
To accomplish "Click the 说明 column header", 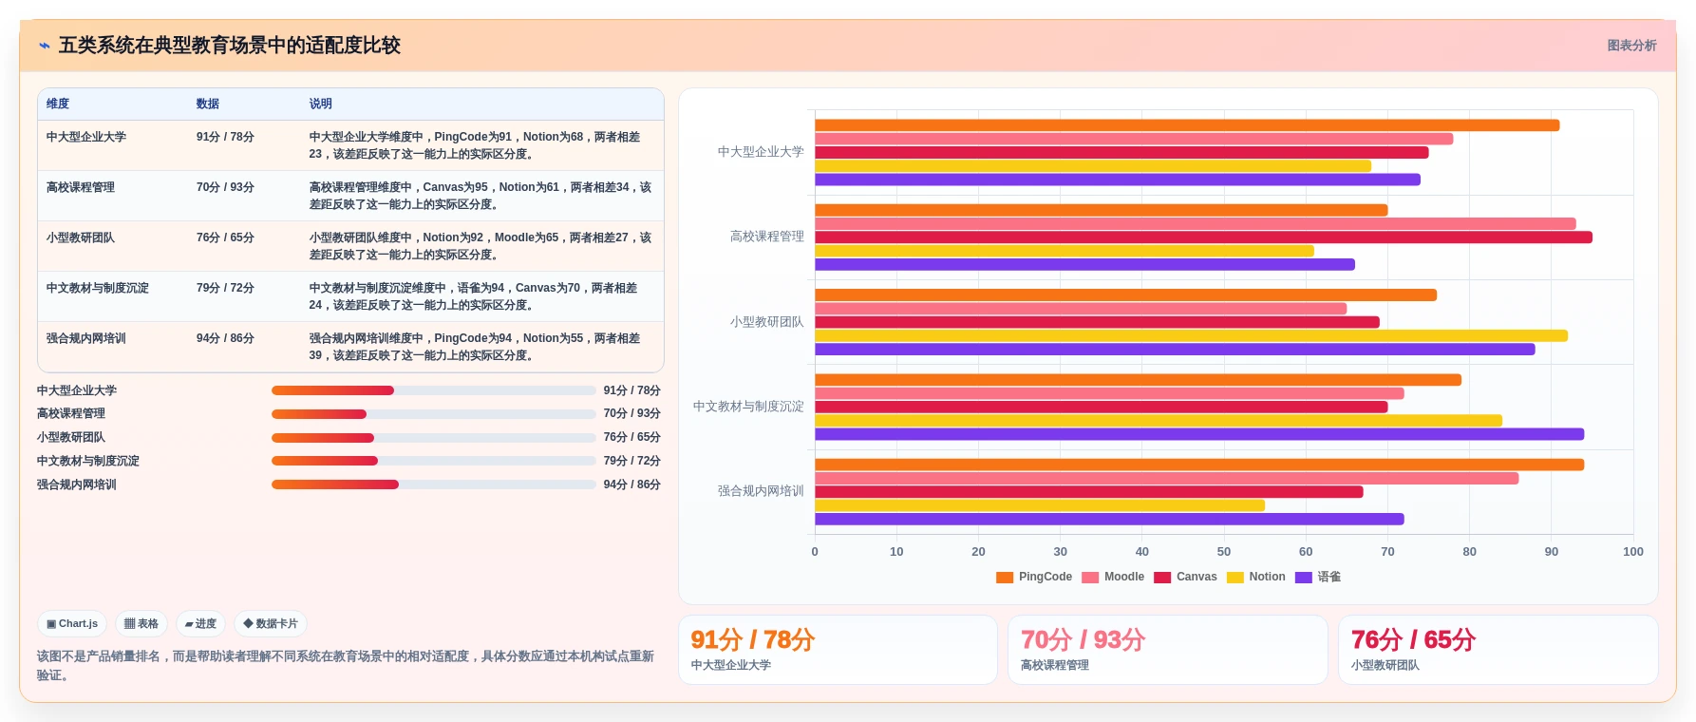I will click(x=321, y=104).
